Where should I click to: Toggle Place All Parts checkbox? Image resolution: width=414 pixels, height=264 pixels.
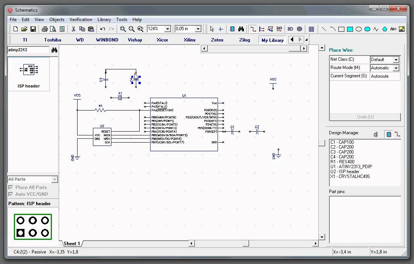click(x=11, y=187)
